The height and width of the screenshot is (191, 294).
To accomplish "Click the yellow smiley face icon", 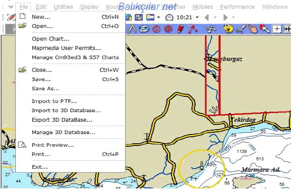I will (227, 29).
